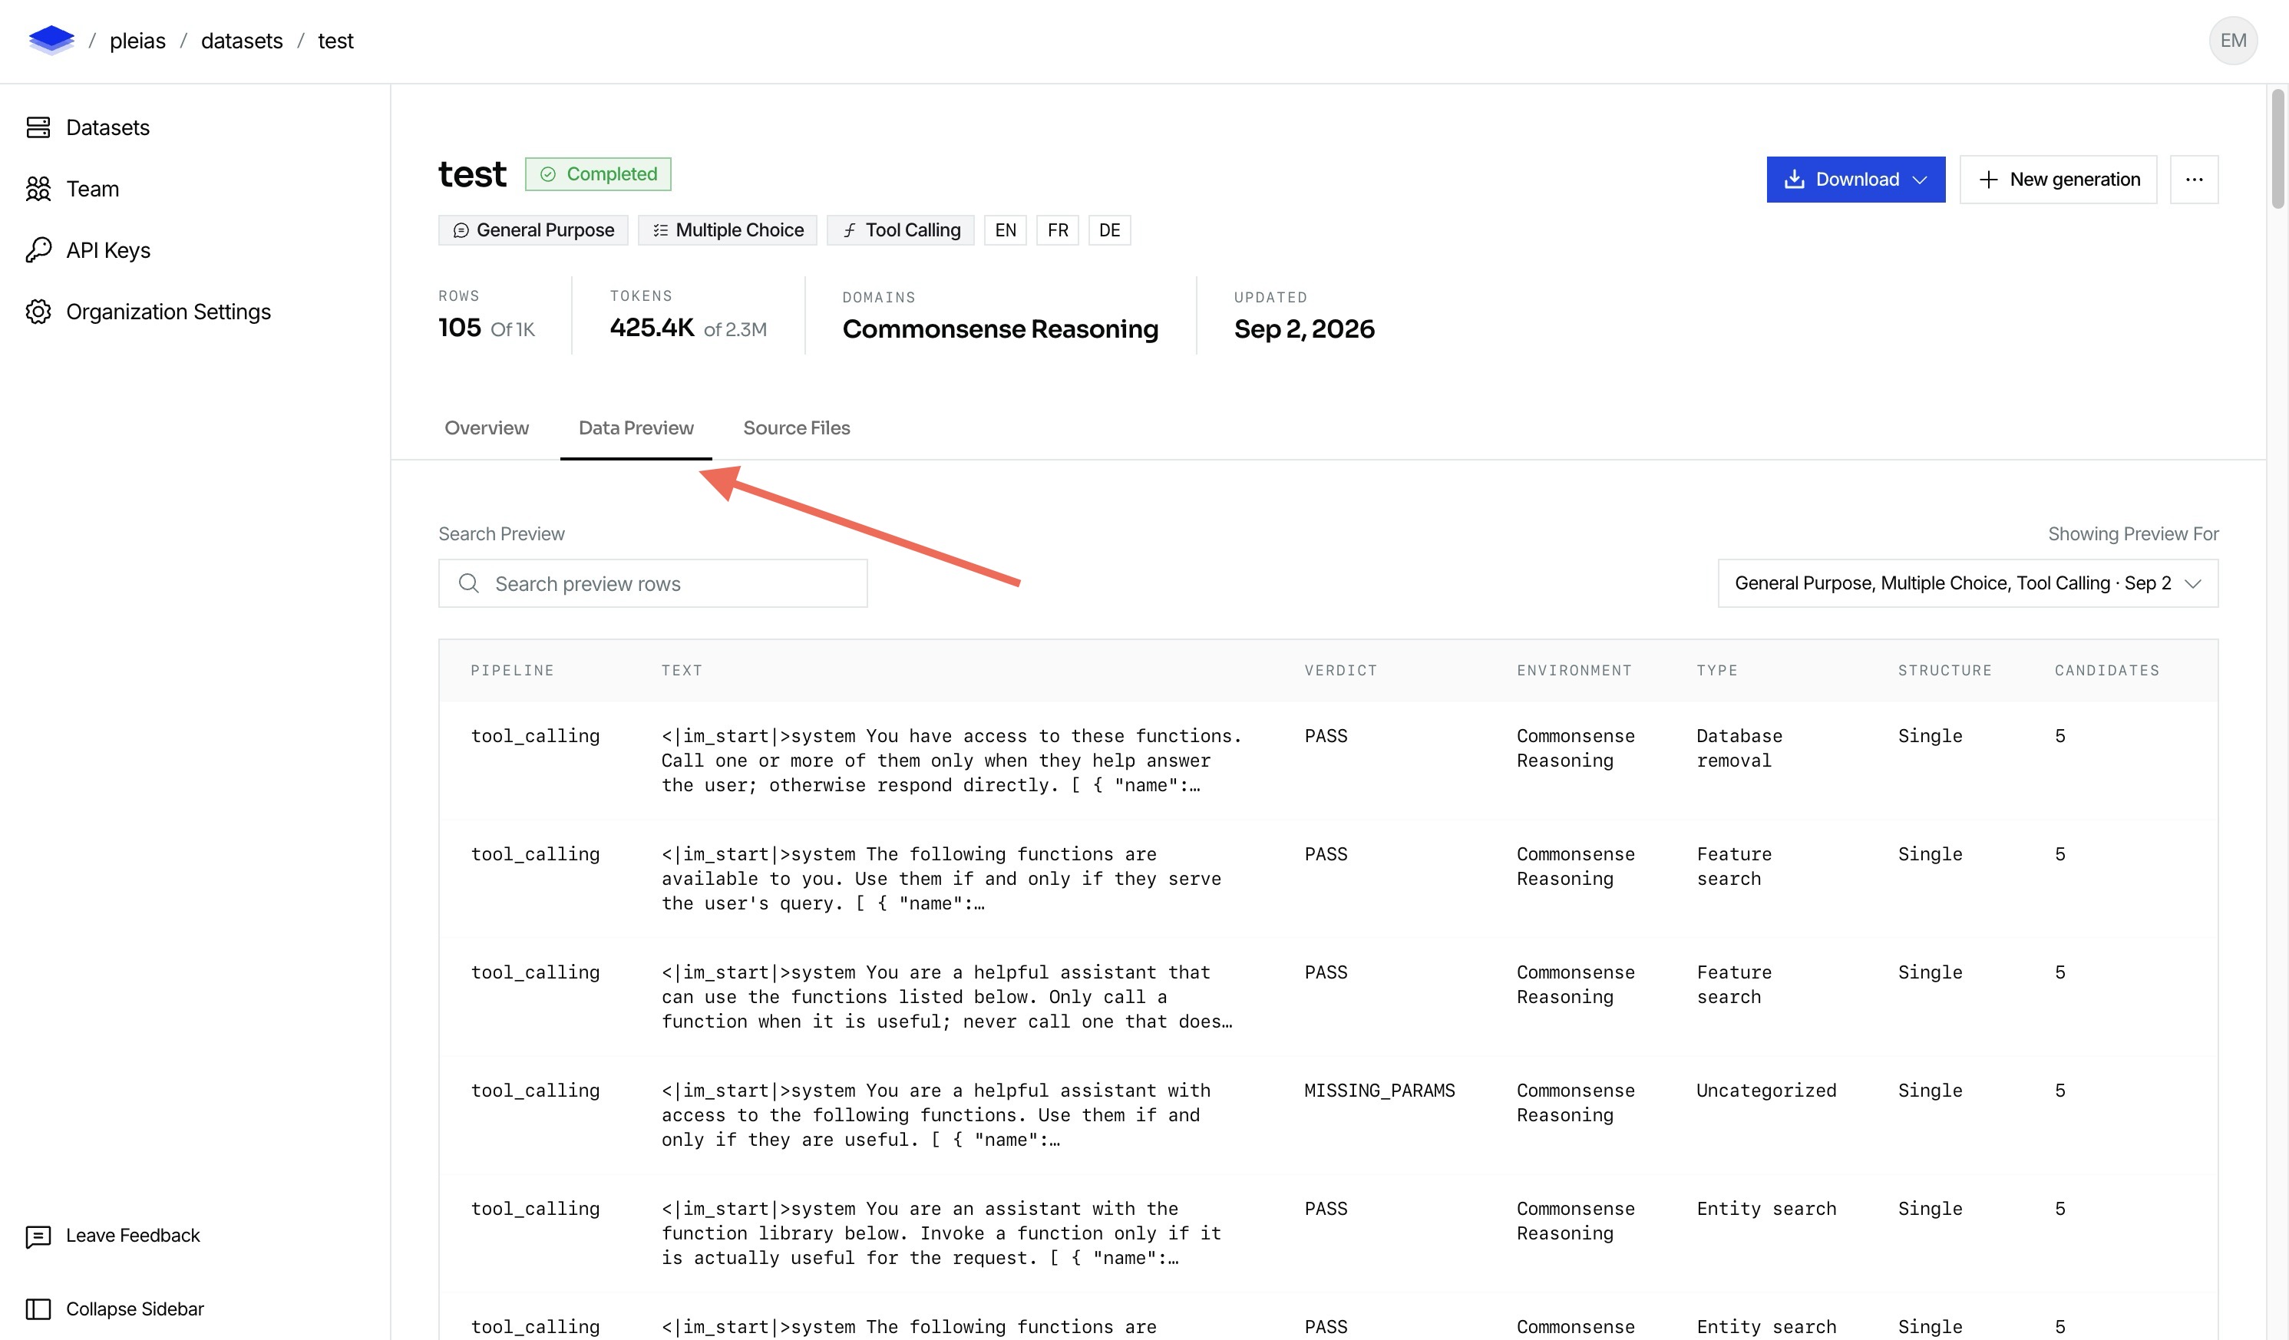Viewport: 2289px width, 1340px height.
Task: Click the VERDICT column header
Action: pos(1341,671)
